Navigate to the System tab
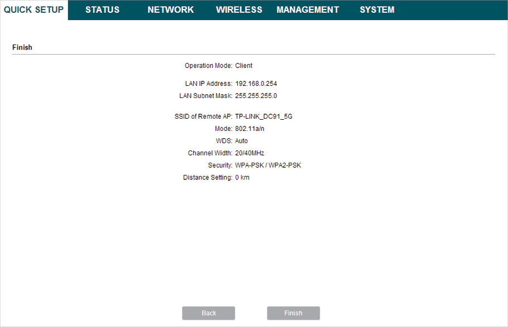The height and width of the screenshot is (327, 508). [377, 10]
